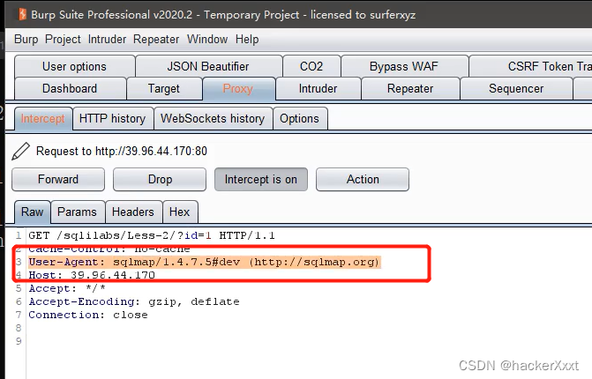The height and width of the screenshot is (379, 592).
Task: Open the Project menu
Action: [63, 39]
